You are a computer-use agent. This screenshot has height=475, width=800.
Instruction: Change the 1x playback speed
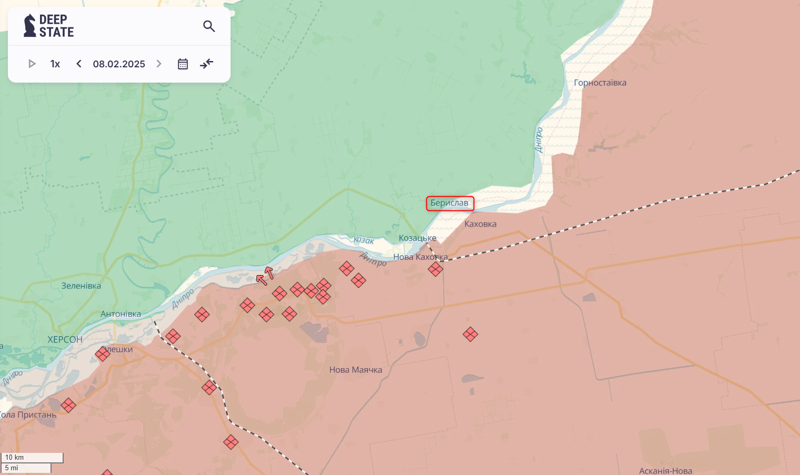click(55, 64)
